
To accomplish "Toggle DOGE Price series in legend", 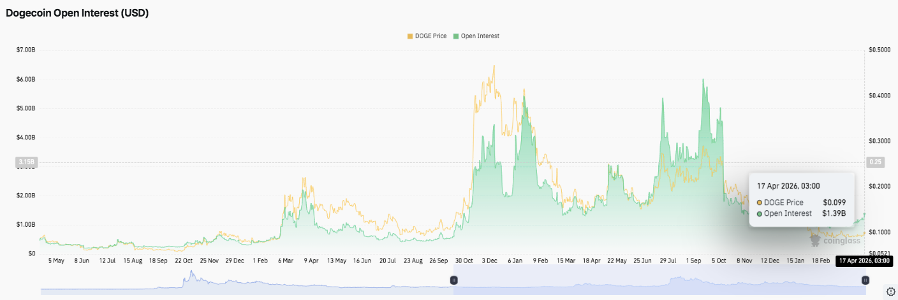I will pyautogui.click(x=428, y=36).
